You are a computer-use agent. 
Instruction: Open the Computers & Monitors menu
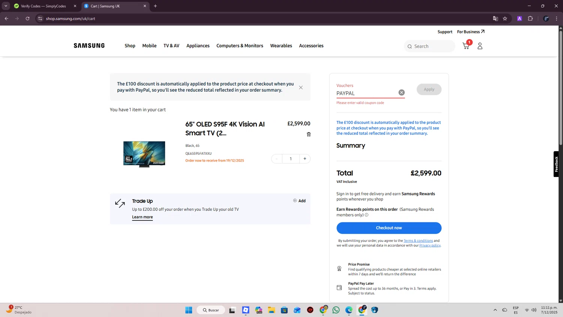tap(240, 46)
